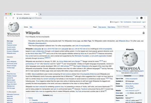Switch to the Talk tab
This screenshot has height=103, width=151.
(31, 27)
